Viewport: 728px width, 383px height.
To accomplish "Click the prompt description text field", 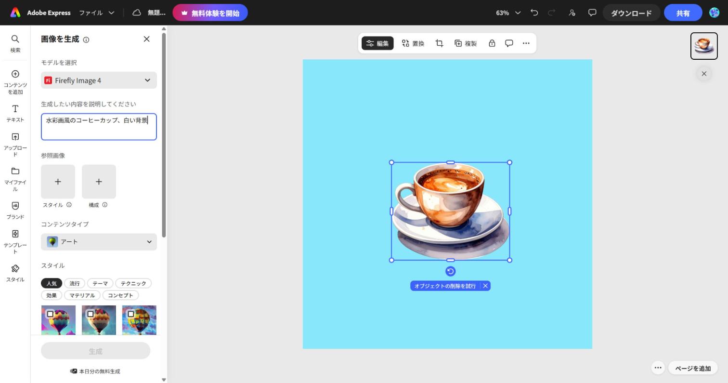I will coord(99,127).
